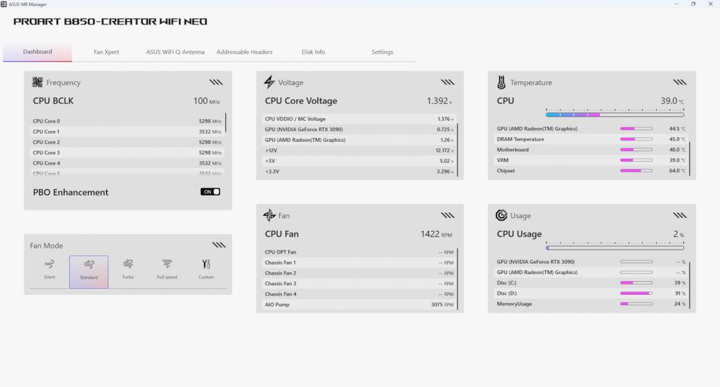
Task: Click the PBO Enhancement label
Action: [71, 192]
